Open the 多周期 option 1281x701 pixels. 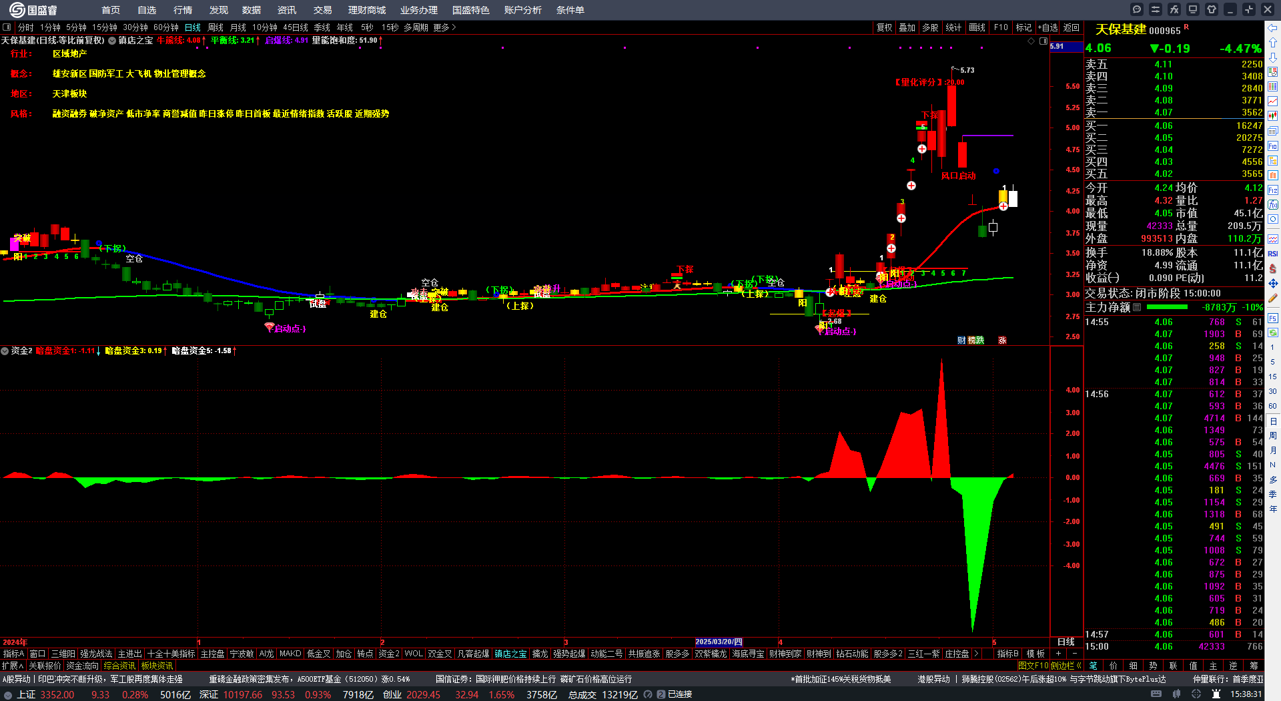[x=416, y=27]
